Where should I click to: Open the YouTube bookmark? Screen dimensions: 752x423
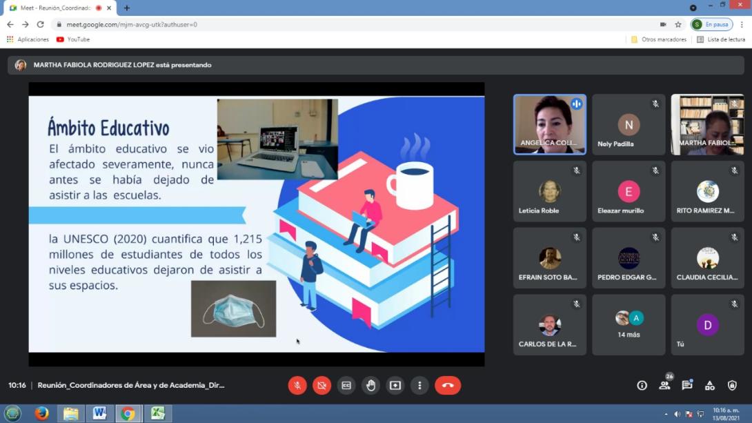(x=73, y=39)
